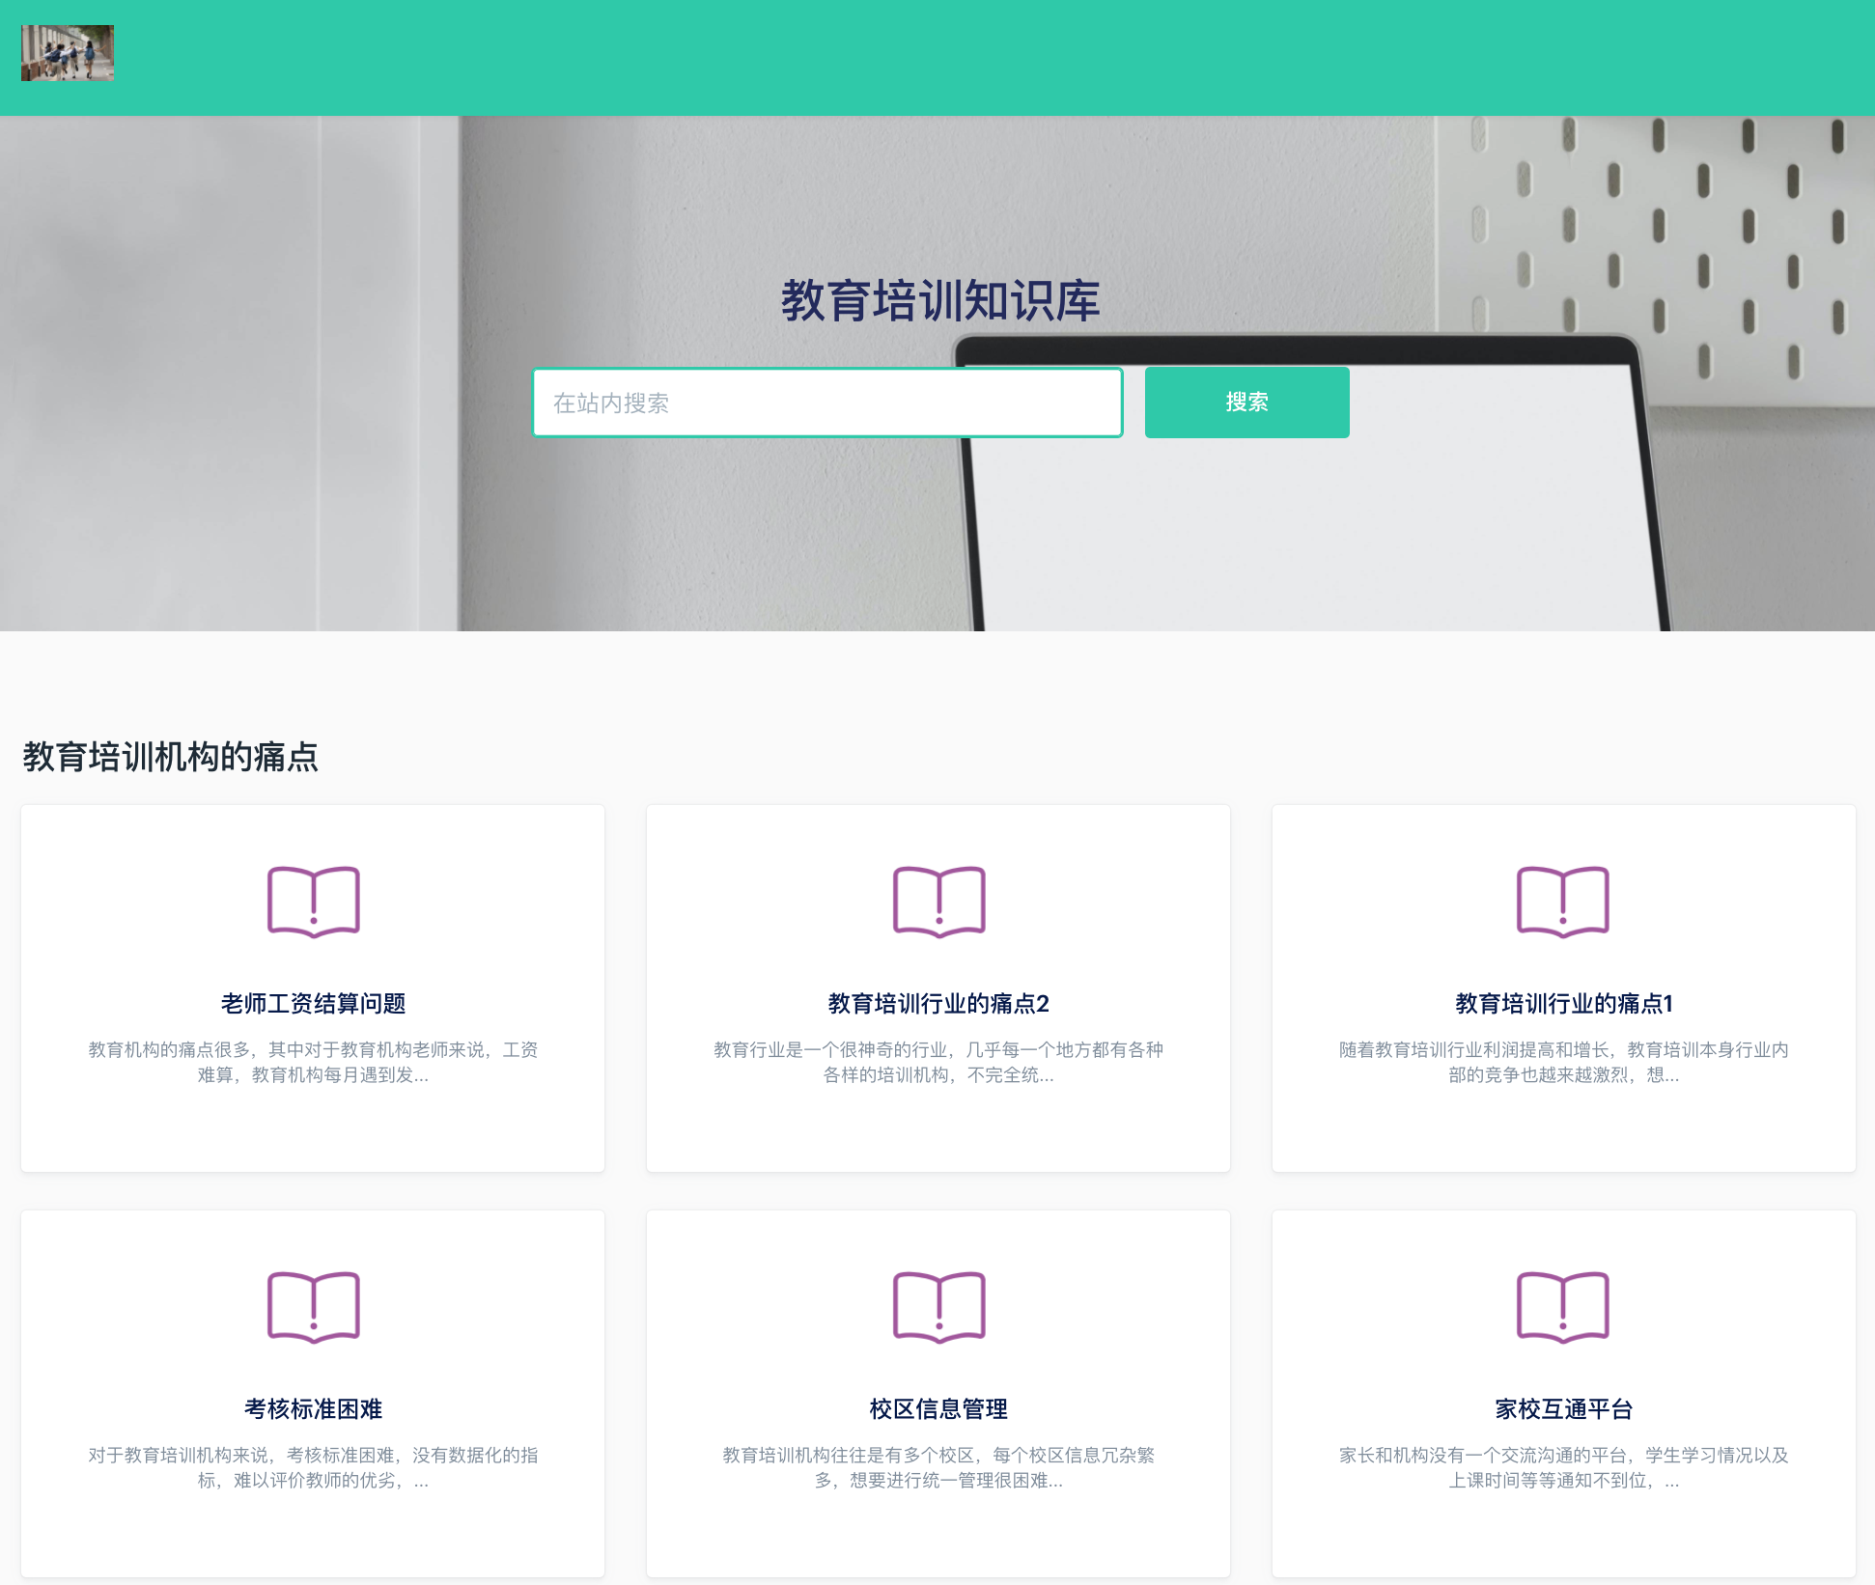The height and width of the screenshot is (1585, 1875).
Task: Click the 在站内搜索 search input field
Action: [x=826, y=403]
